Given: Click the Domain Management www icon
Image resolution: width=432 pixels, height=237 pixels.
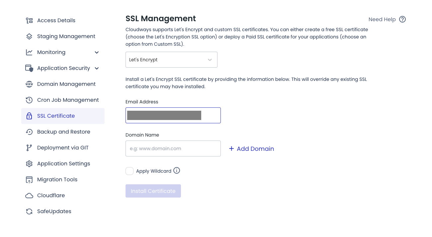Looking at the screenshot, I should pyautogui.click(x=29, y=84).
